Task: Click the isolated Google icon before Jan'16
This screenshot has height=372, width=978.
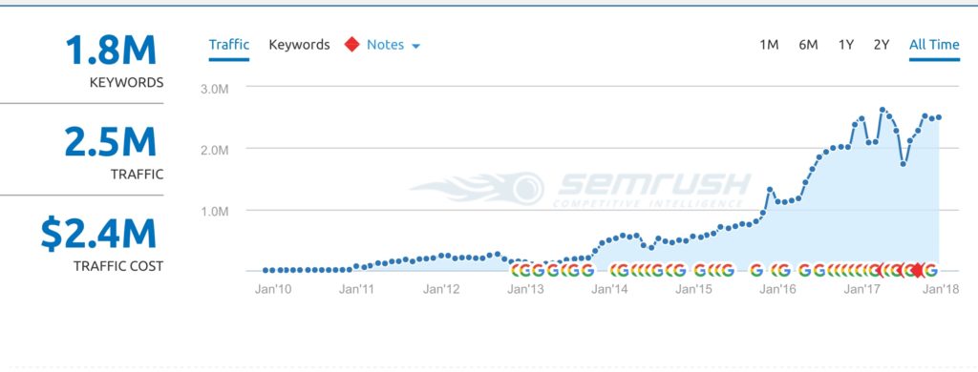Action: click(756, 271)
